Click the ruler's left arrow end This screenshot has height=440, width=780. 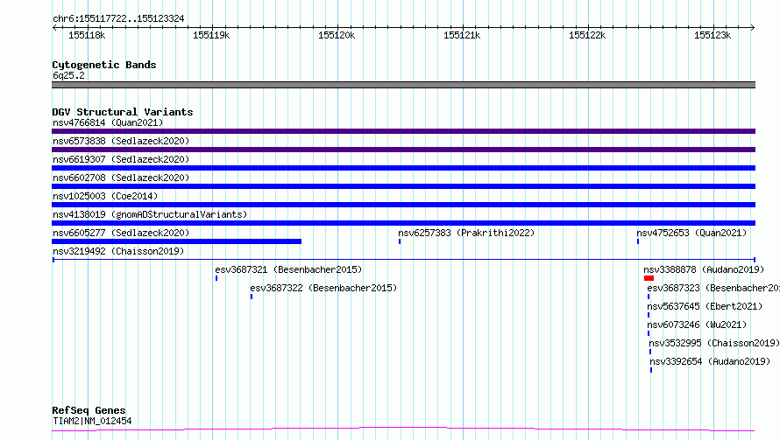[x=54, y=27]
